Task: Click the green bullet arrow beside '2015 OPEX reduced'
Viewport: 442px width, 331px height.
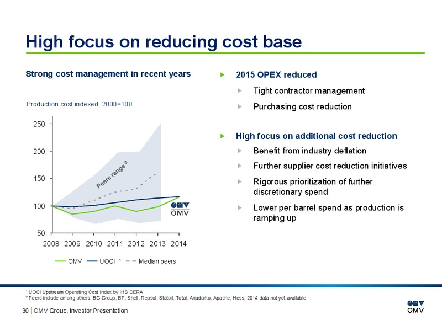Action: pos(223,75)
